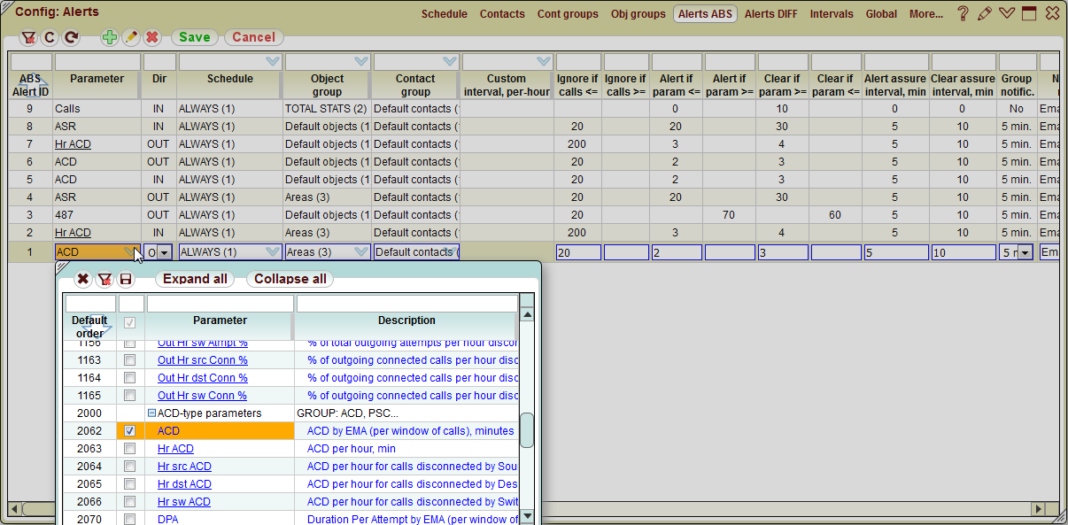Switch to the Alerts DIFF tab
Image resolution: width=1068 pixels, height=525 pixels.
[770, 14]
